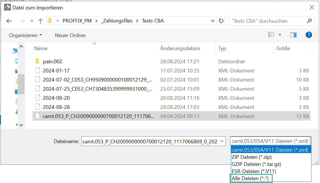Sort files by the Name column
Screen dimensions: 320x183
click(94, 48)
